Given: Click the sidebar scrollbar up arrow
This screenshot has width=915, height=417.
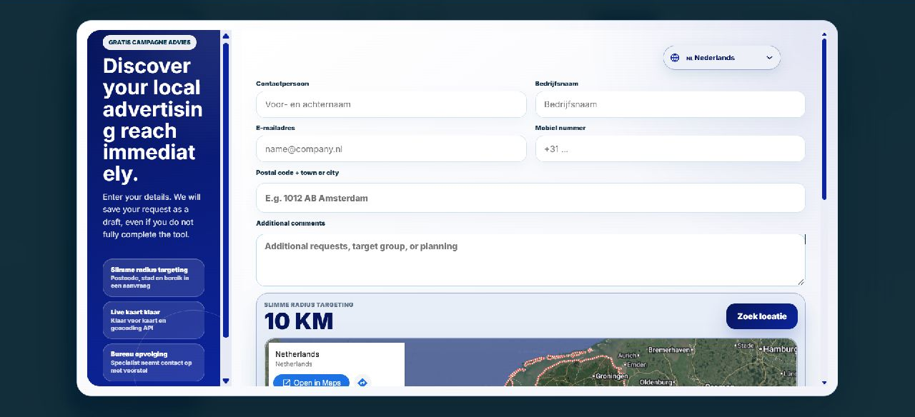Looking at the screenshot, I should pos(226,36).
